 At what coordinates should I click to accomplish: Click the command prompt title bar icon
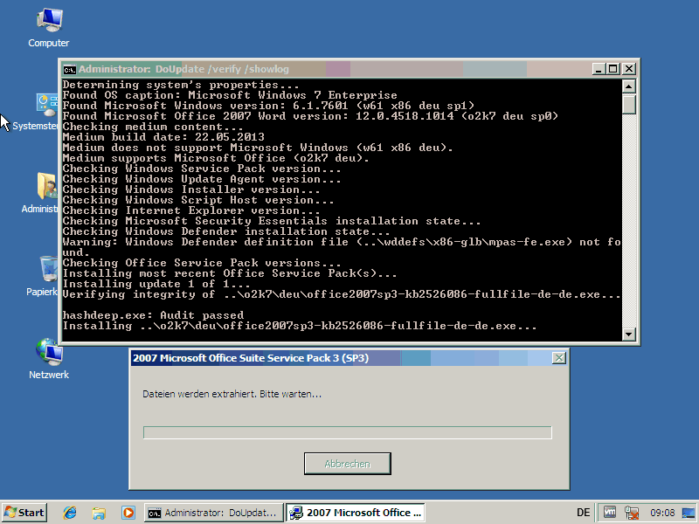pyautogui.click(x=69, y=69)
